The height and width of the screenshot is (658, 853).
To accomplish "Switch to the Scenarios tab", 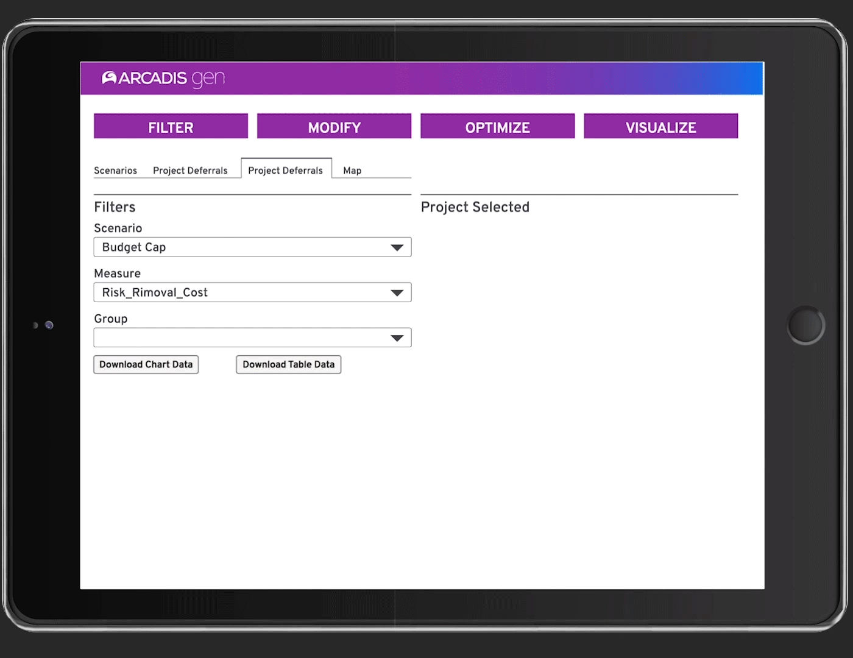I will [115, 171].
